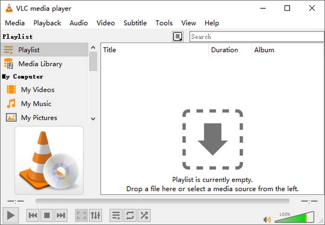This screenshot has height=225, width=325.
Task: Click the Play button
Action: point(11,215)
